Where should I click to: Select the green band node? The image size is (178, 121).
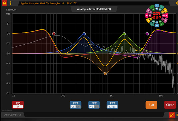[124, 34]
